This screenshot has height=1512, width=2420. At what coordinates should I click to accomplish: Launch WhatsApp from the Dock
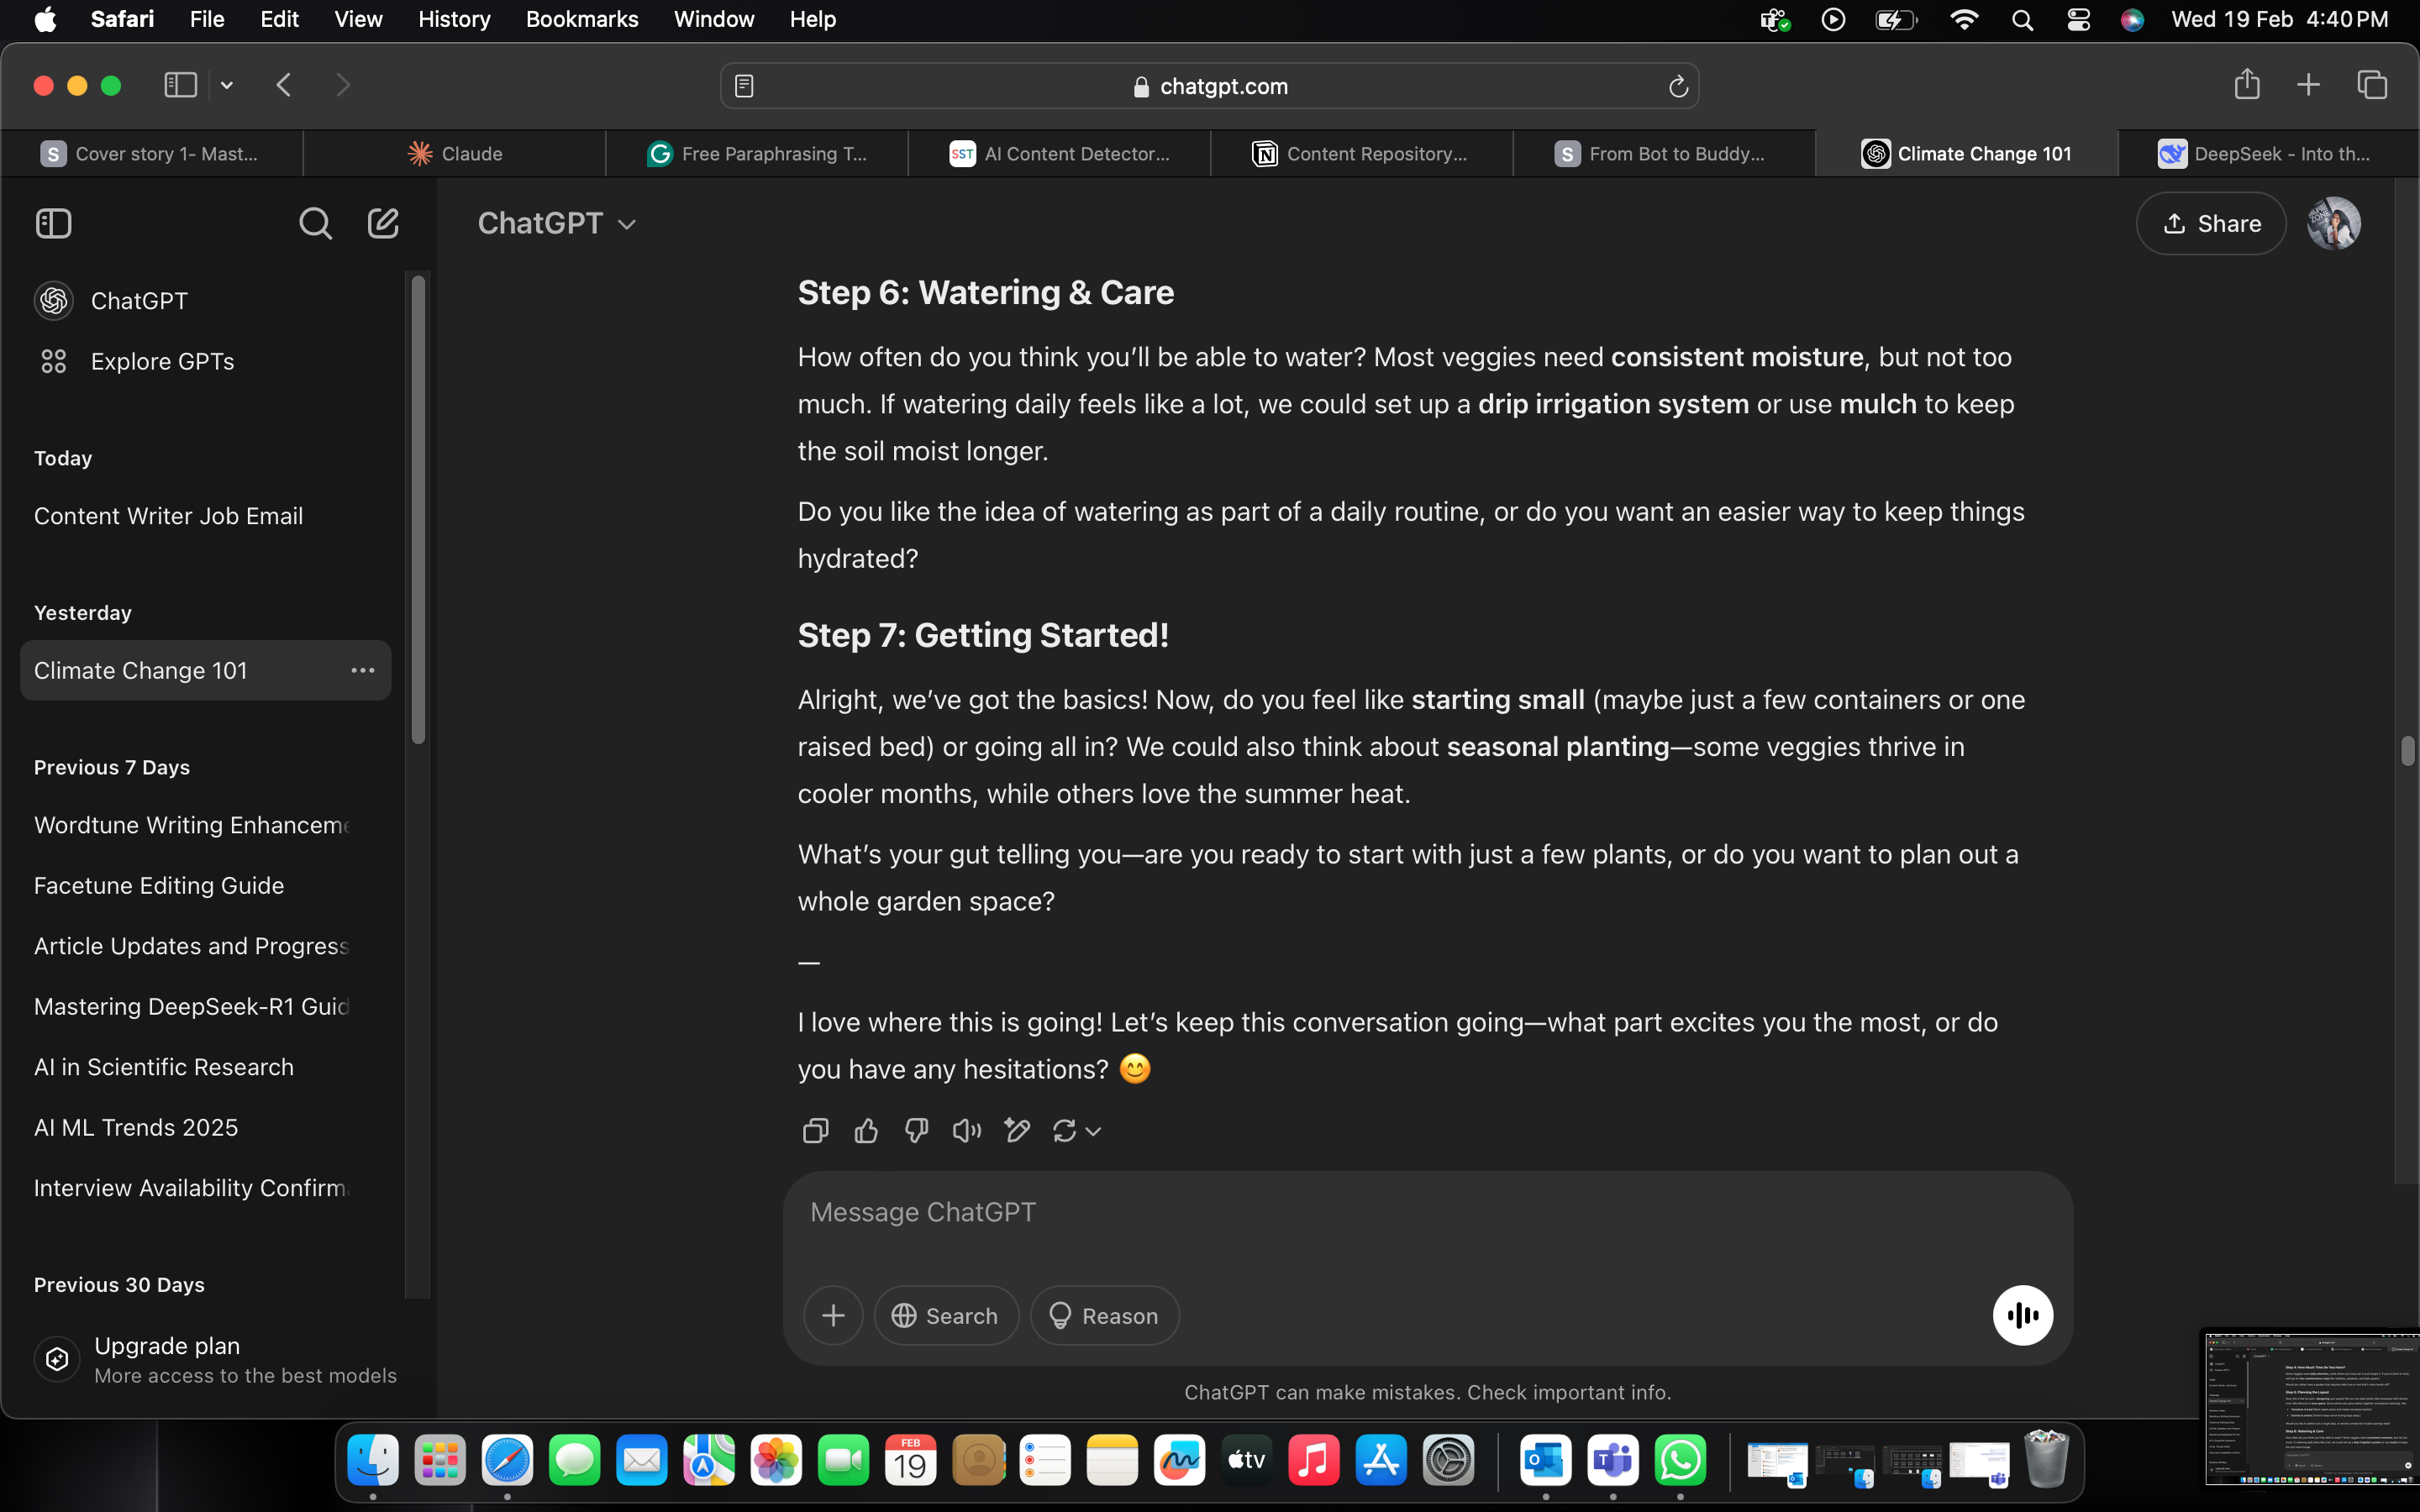click(x=1680, y=1460)
